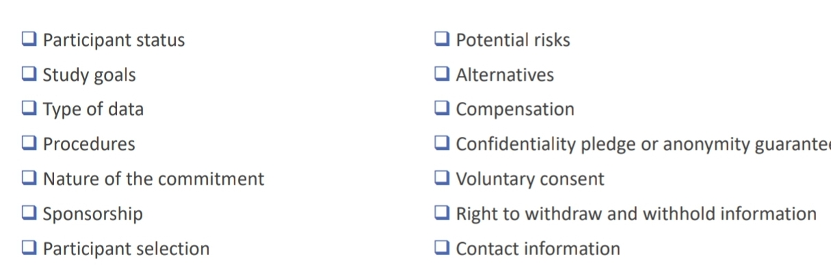Tick the Study goals checkbox
The width and height of the screenshot is (831, 275).
29,74
